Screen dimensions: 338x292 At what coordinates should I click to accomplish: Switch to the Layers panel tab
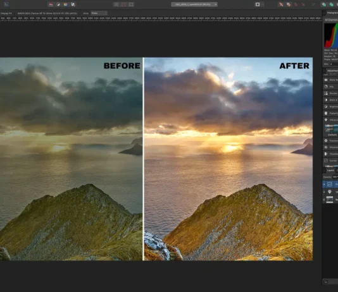(x=330, y=171)
